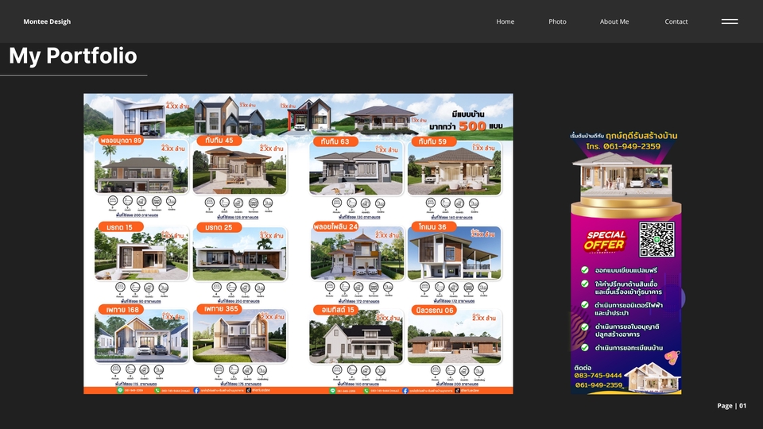Click the topmost green checkmark on banner
Image resolution: width=763 pixels, height=429 pixels.
584,269
